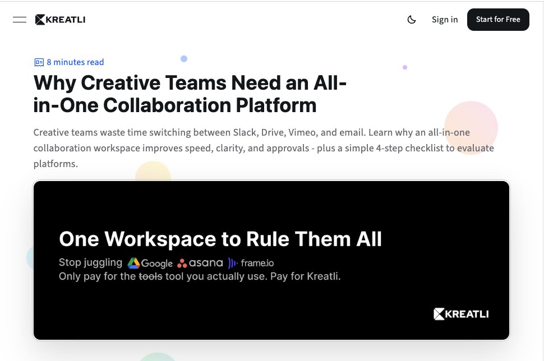This screenshot has height=361, width=544.
Task: Click the frame.io logo in banner
Action: point(251,263)
